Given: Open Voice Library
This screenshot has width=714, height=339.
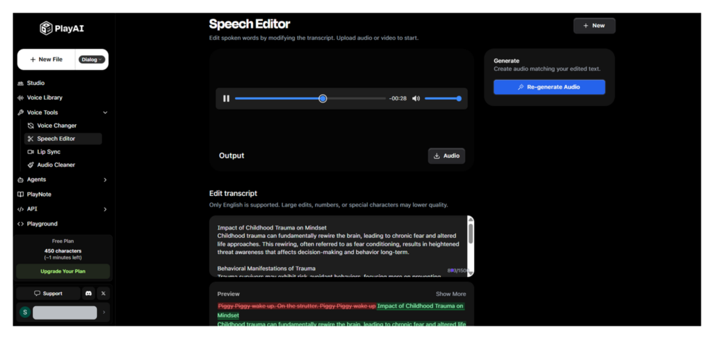Looking at the screenshot, I should pyautogui.click(x=45, y=98).
